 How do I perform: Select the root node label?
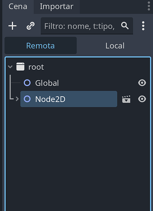coord(36,67)
